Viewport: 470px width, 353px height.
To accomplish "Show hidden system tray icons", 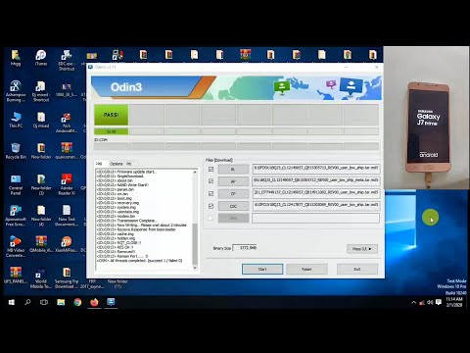I will coord(413,302).
